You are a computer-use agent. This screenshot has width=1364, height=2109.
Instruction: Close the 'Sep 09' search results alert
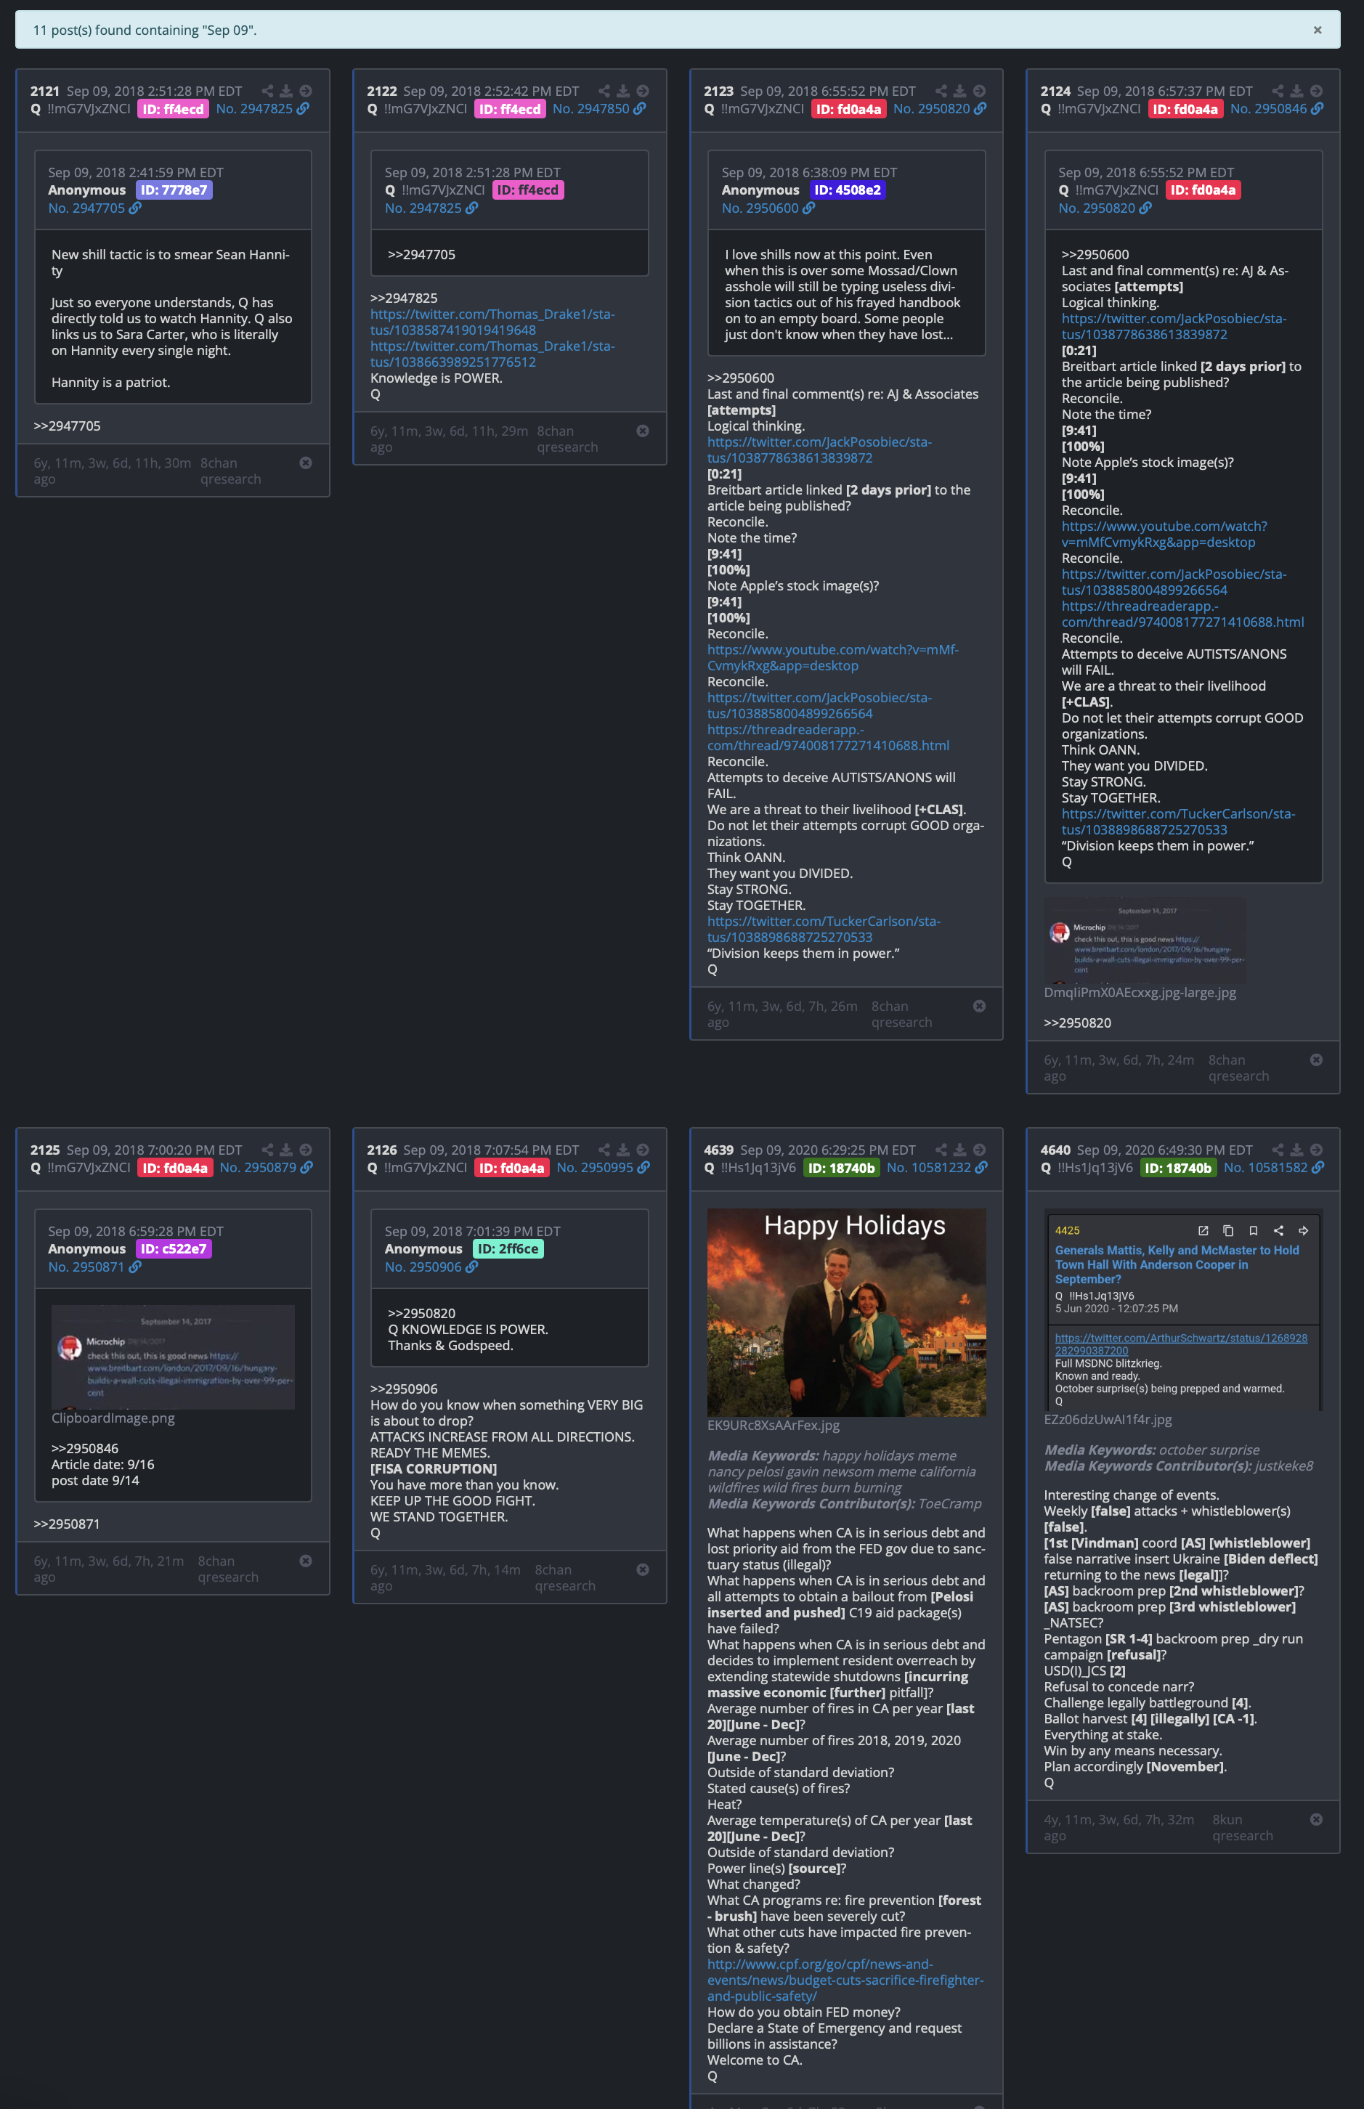[x=1317, y=30]
